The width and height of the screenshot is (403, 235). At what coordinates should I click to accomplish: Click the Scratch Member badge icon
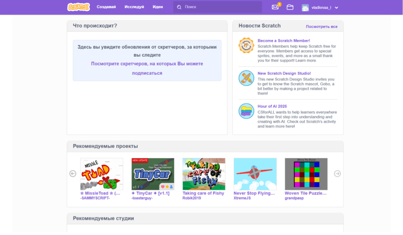[246, 46]
